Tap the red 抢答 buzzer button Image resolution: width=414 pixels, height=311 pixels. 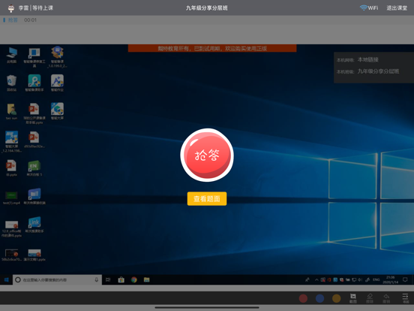pyautogui.click(x=207, y=155)
